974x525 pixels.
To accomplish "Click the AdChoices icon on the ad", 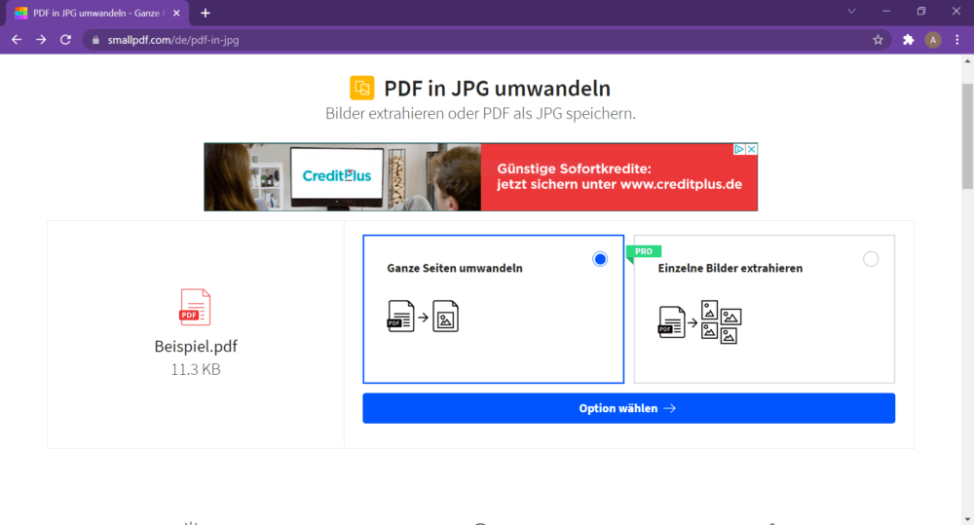I will click(x=739, y=149).
